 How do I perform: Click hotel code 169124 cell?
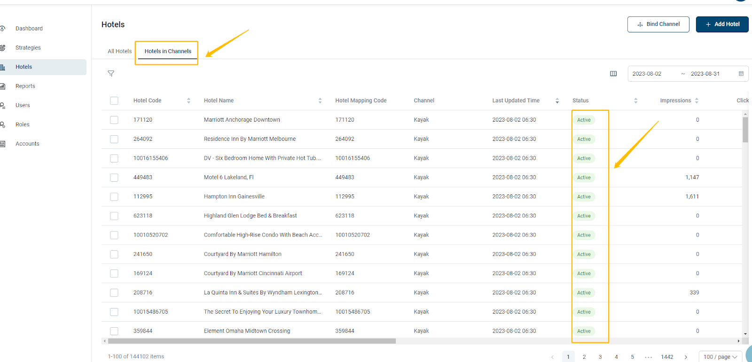143,273
